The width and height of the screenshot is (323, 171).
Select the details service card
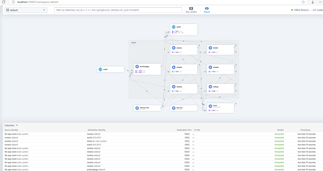tap(221, 50)
